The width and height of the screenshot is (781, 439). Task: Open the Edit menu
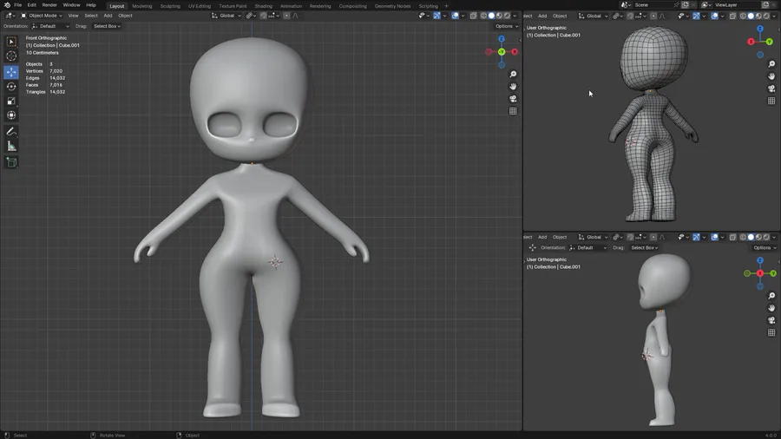coord(31,5)
